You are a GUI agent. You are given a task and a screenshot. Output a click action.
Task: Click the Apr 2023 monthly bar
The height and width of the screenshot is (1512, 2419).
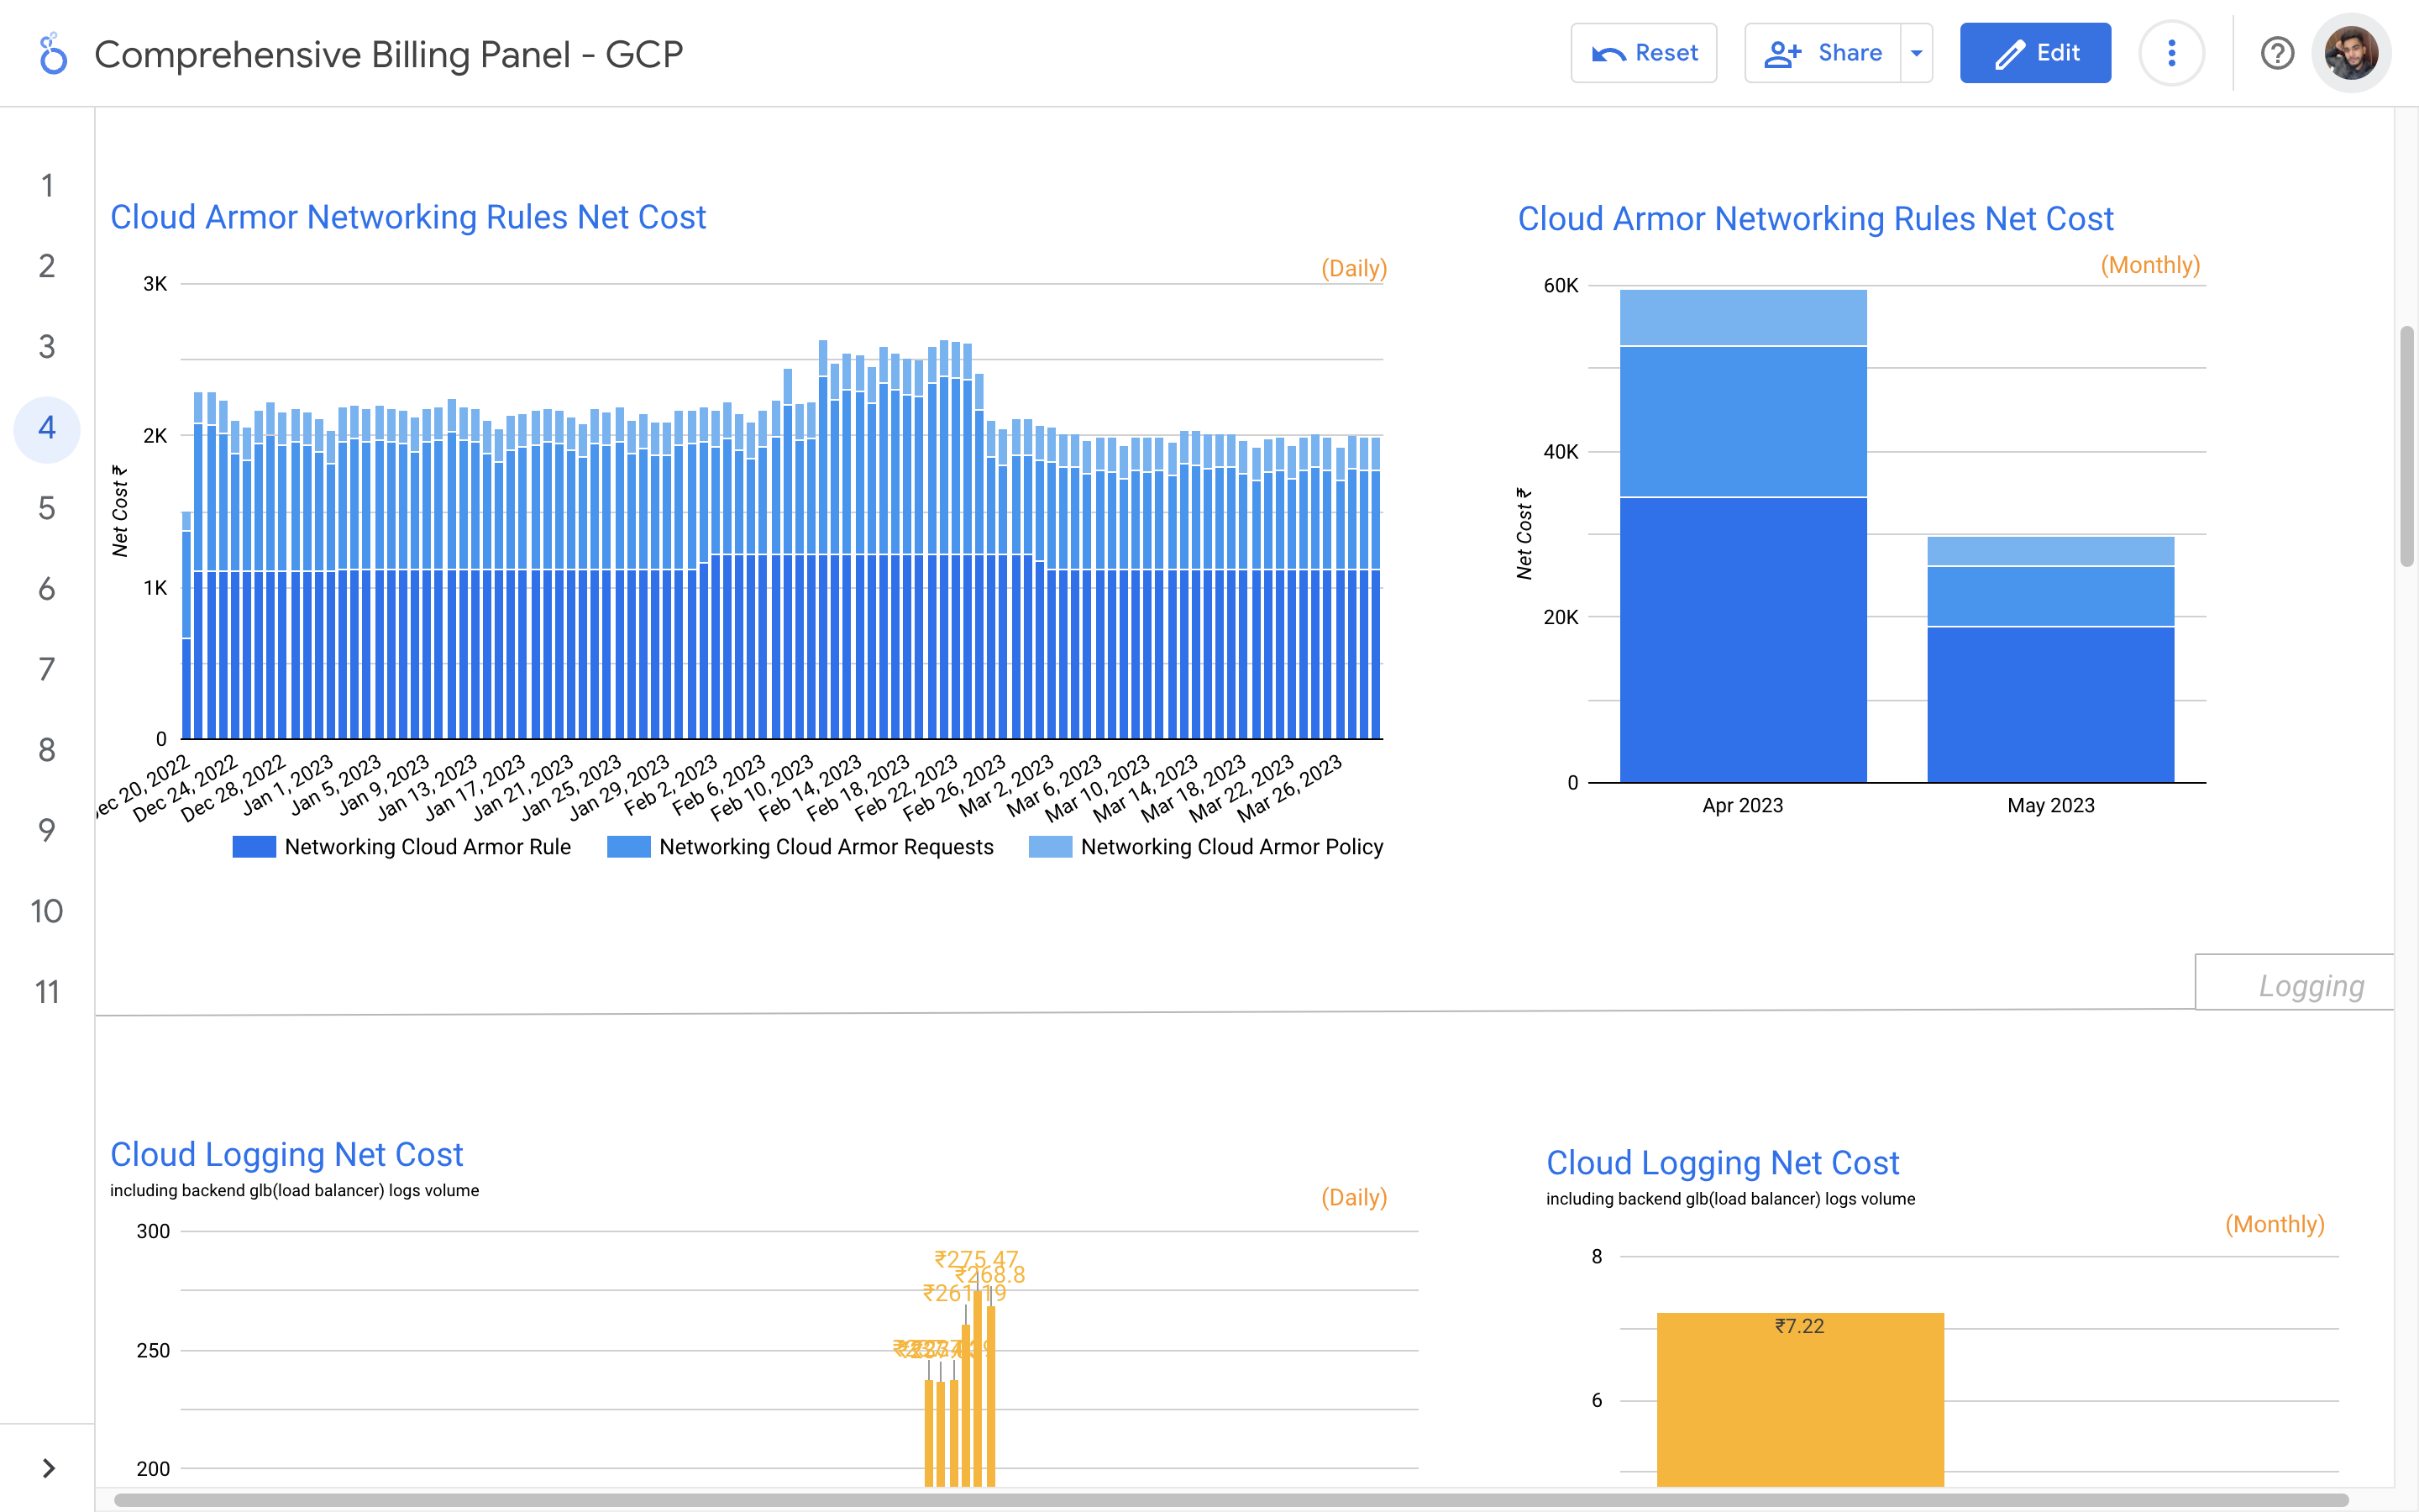point(1742,600)
